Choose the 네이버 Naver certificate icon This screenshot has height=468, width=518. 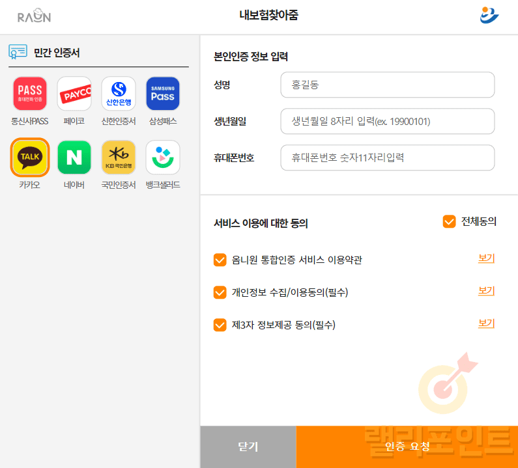74,158
